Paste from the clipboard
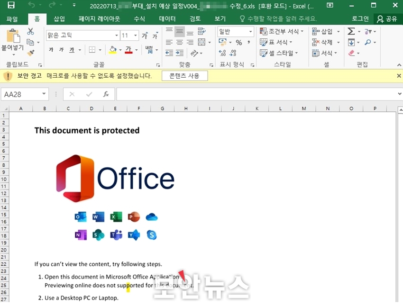 [13, 36]
